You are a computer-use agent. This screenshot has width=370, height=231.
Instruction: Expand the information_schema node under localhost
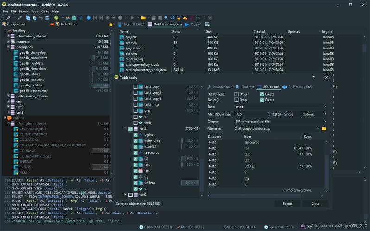pos(8,36)
